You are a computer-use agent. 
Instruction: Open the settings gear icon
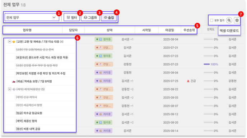tap(237, 20)
